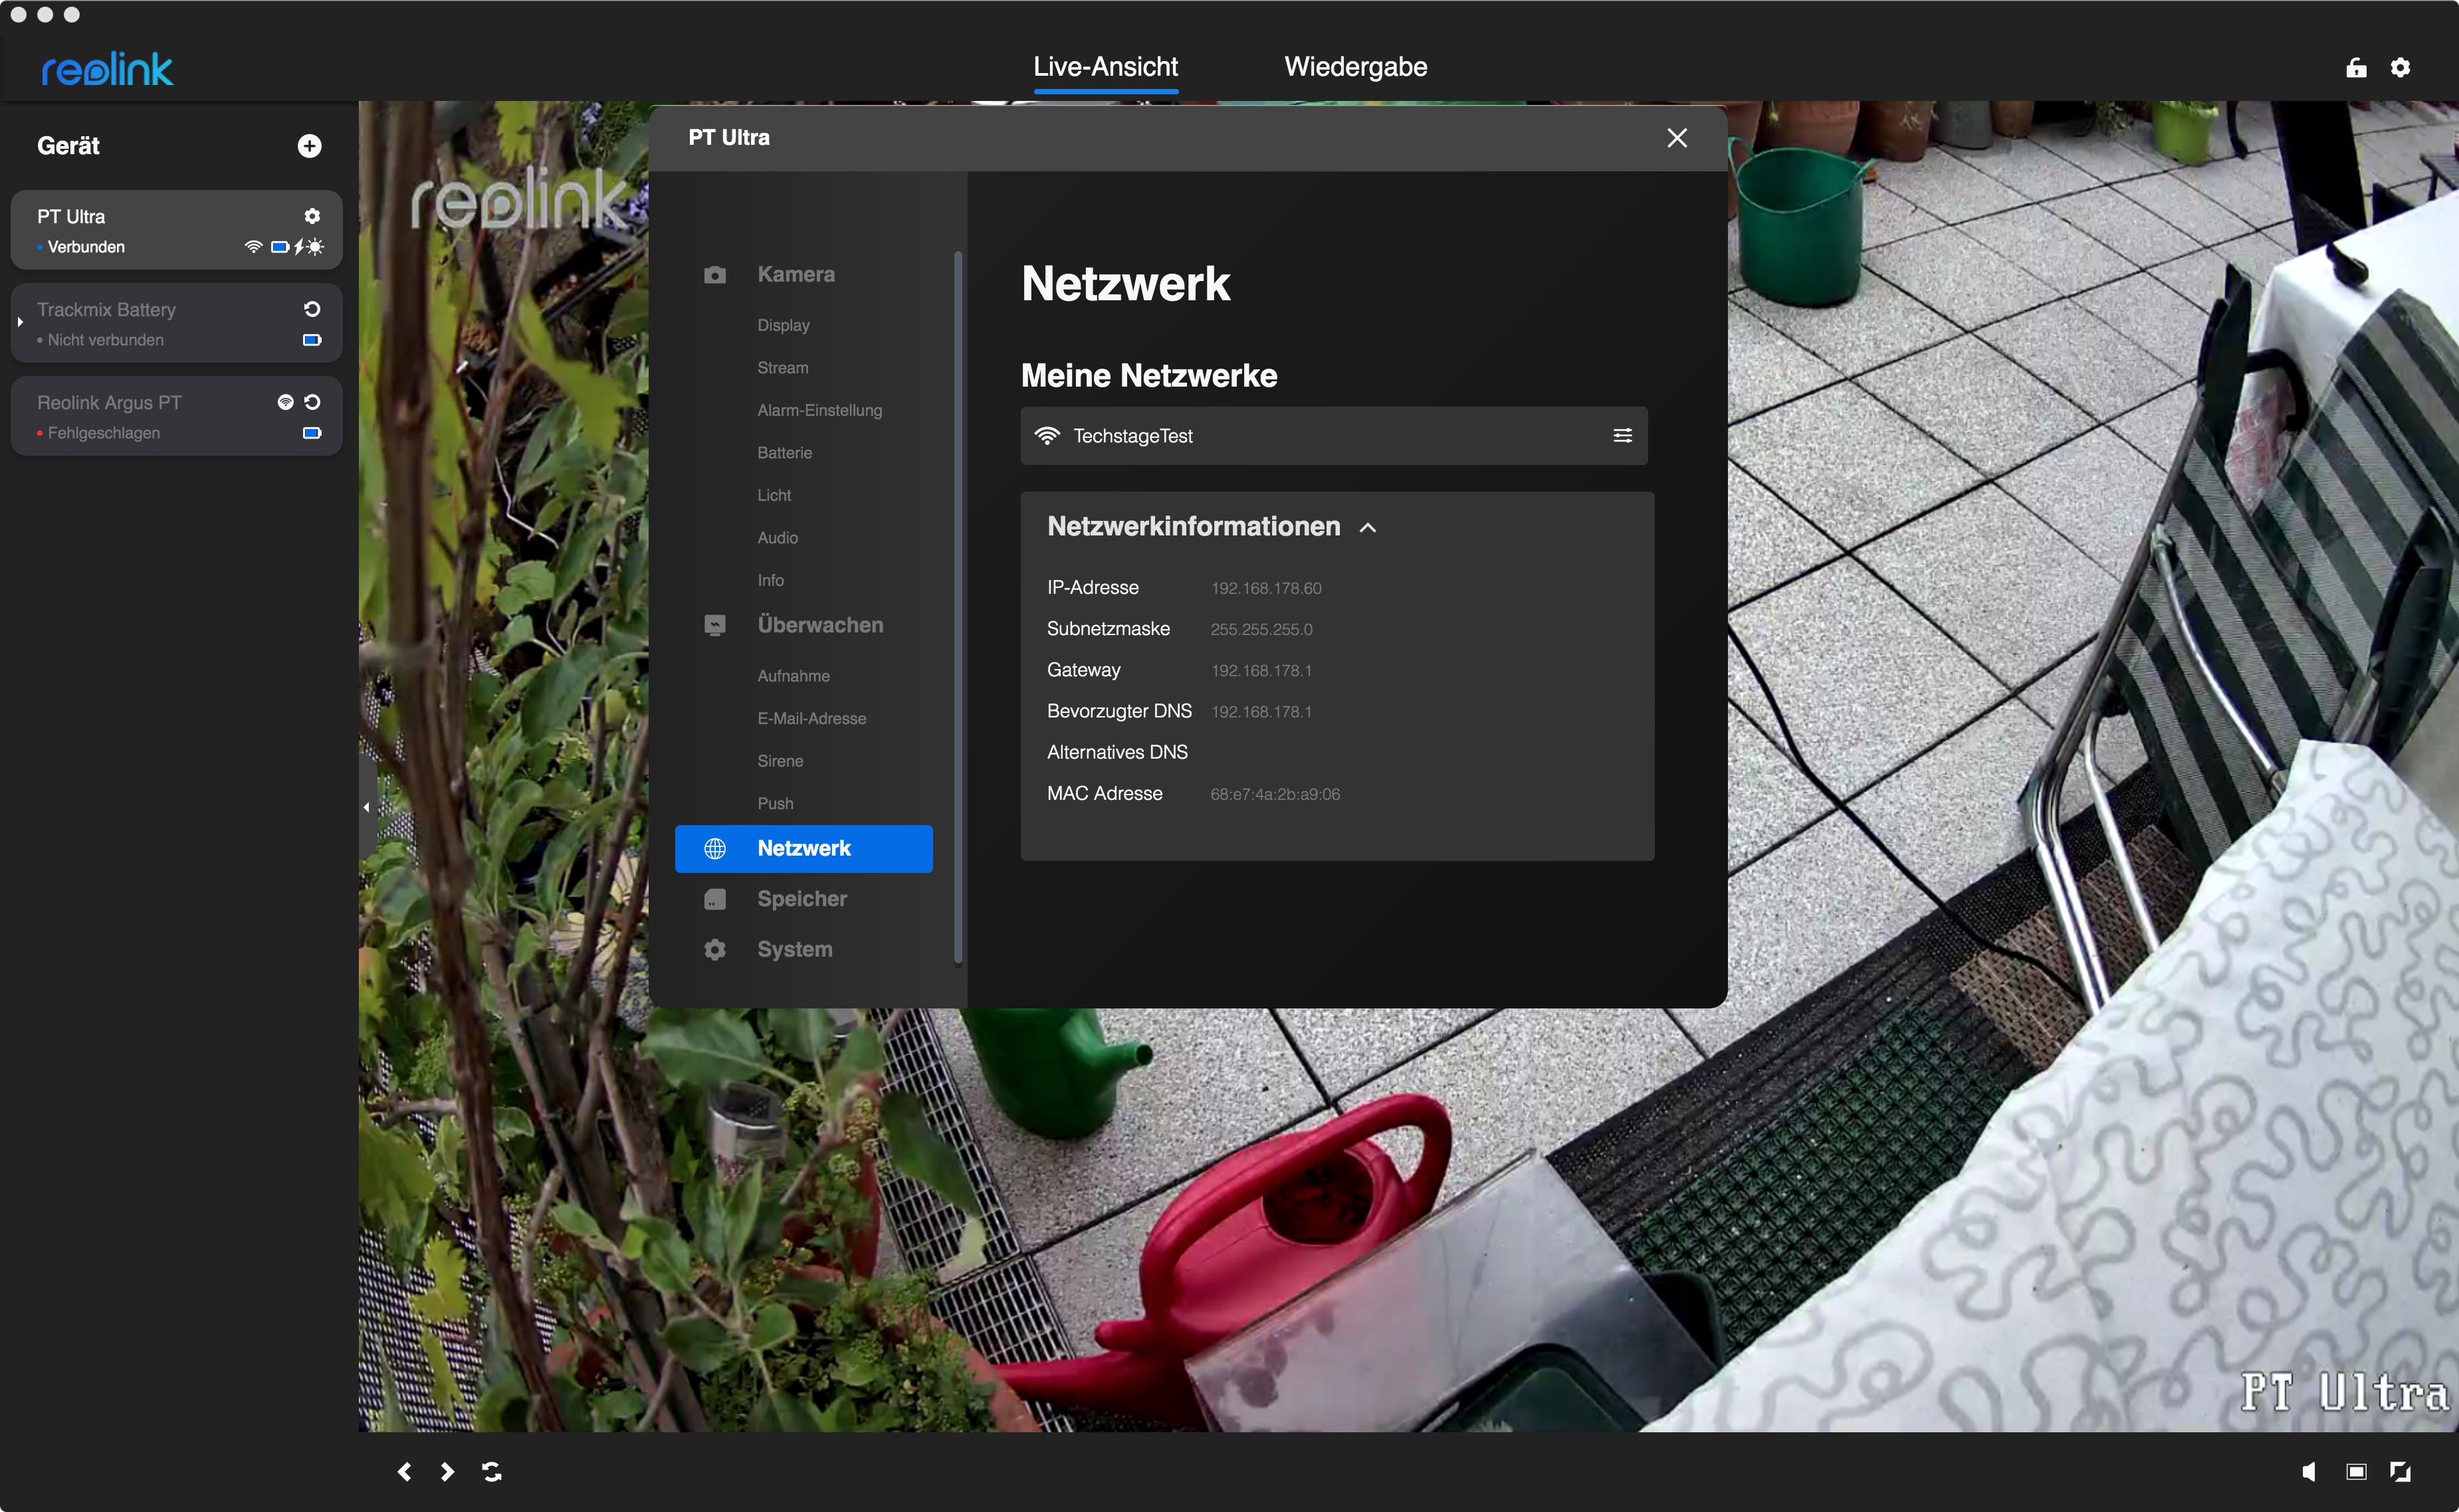Reconnect Trackmix Battery with refresh icon

coord(312,309)
